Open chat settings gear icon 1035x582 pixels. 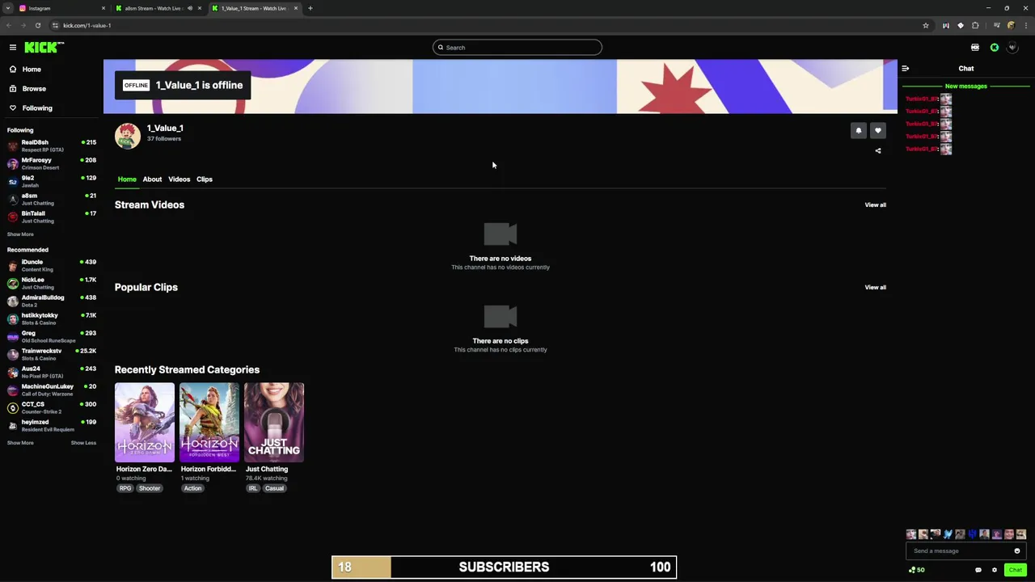click(x=995, y=571)
